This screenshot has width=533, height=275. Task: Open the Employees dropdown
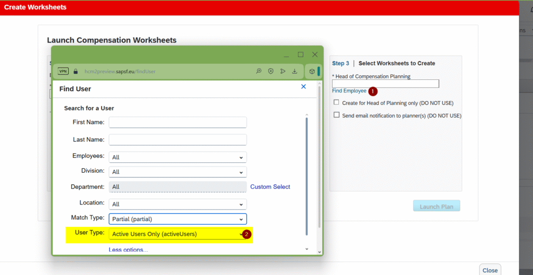177,157
